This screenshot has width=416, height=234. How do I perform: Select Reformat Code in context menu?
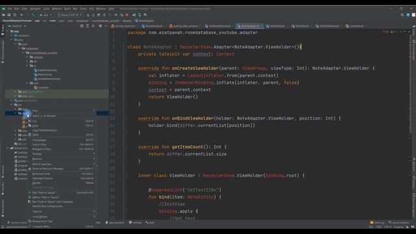point(62,174)
